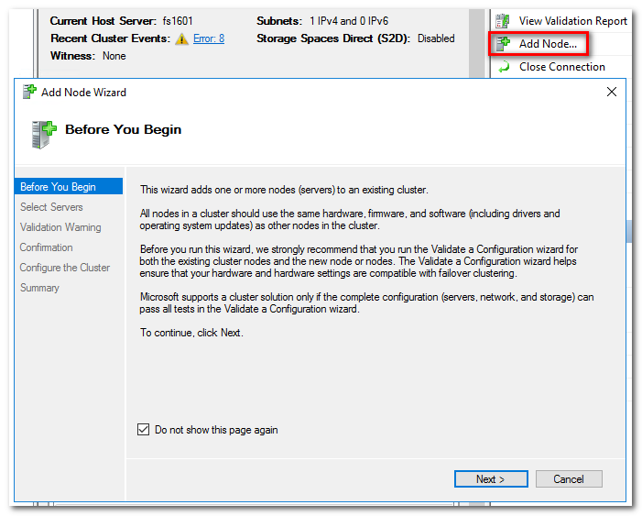Click the Next > button
Image resolution: width=642 pixels, height=516 pixels.
click(x=491, y=479)
